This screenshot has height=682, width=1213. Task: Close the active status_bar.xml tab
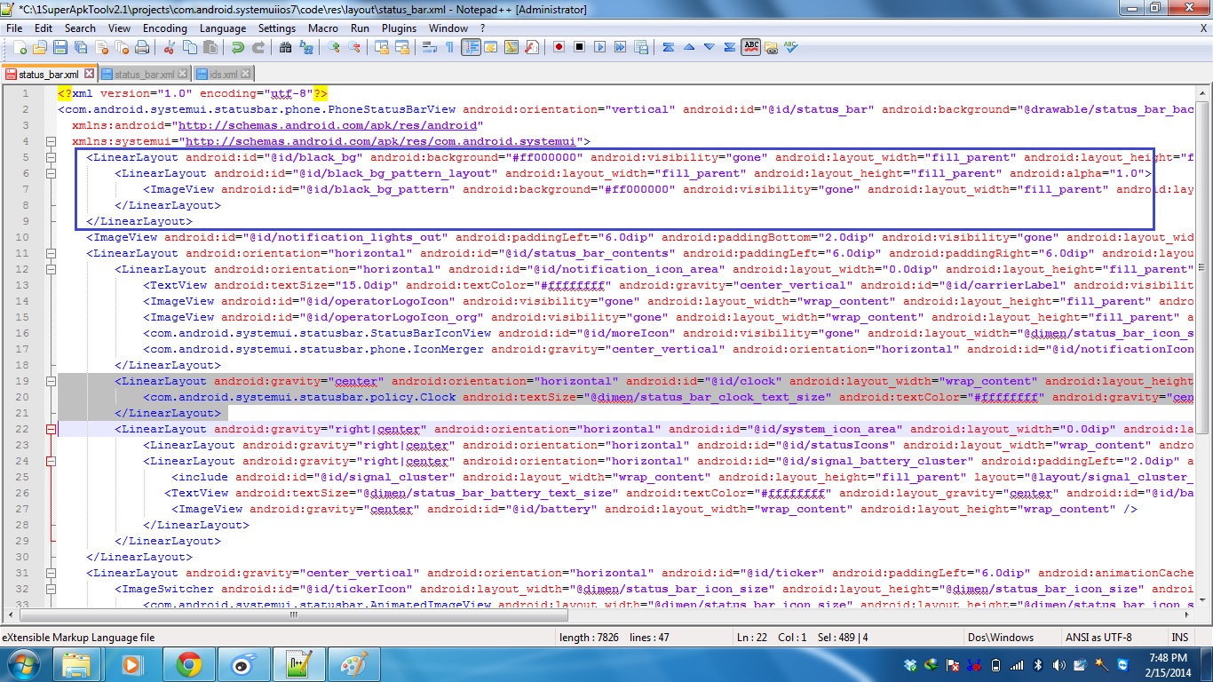tap(87, 75)
